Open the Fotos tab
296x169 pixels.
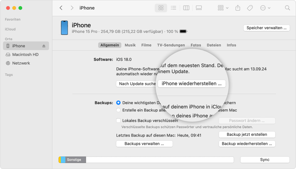click(196, 45)
